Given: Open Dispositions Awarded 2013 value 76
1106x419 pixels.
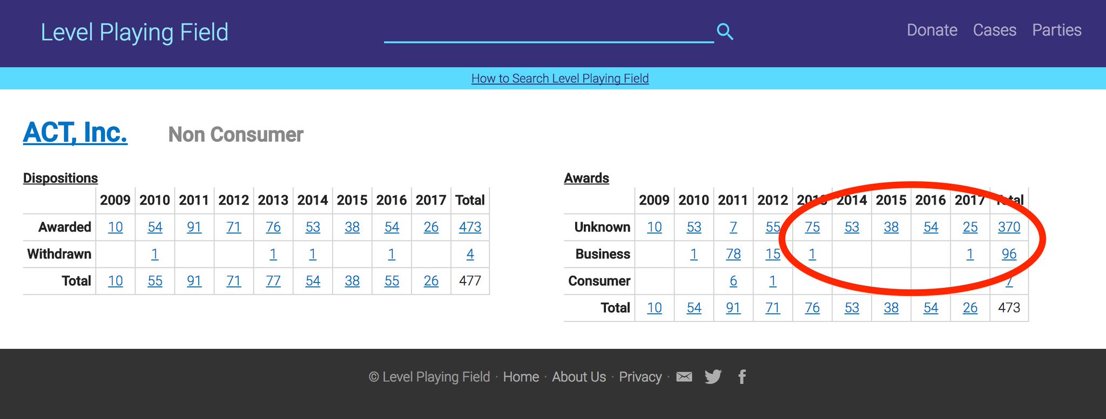Looking at the screenshot, I should 273,227.
